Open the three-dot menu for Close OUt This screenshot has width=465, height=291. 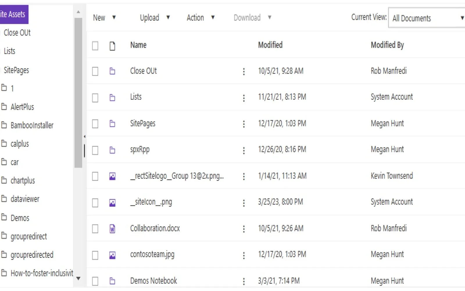(x=244, y=72)
